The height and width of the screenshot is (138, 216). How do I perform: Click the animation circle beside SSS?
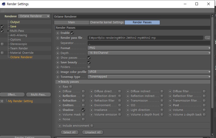pyautogui.click(x=128, y=105)
